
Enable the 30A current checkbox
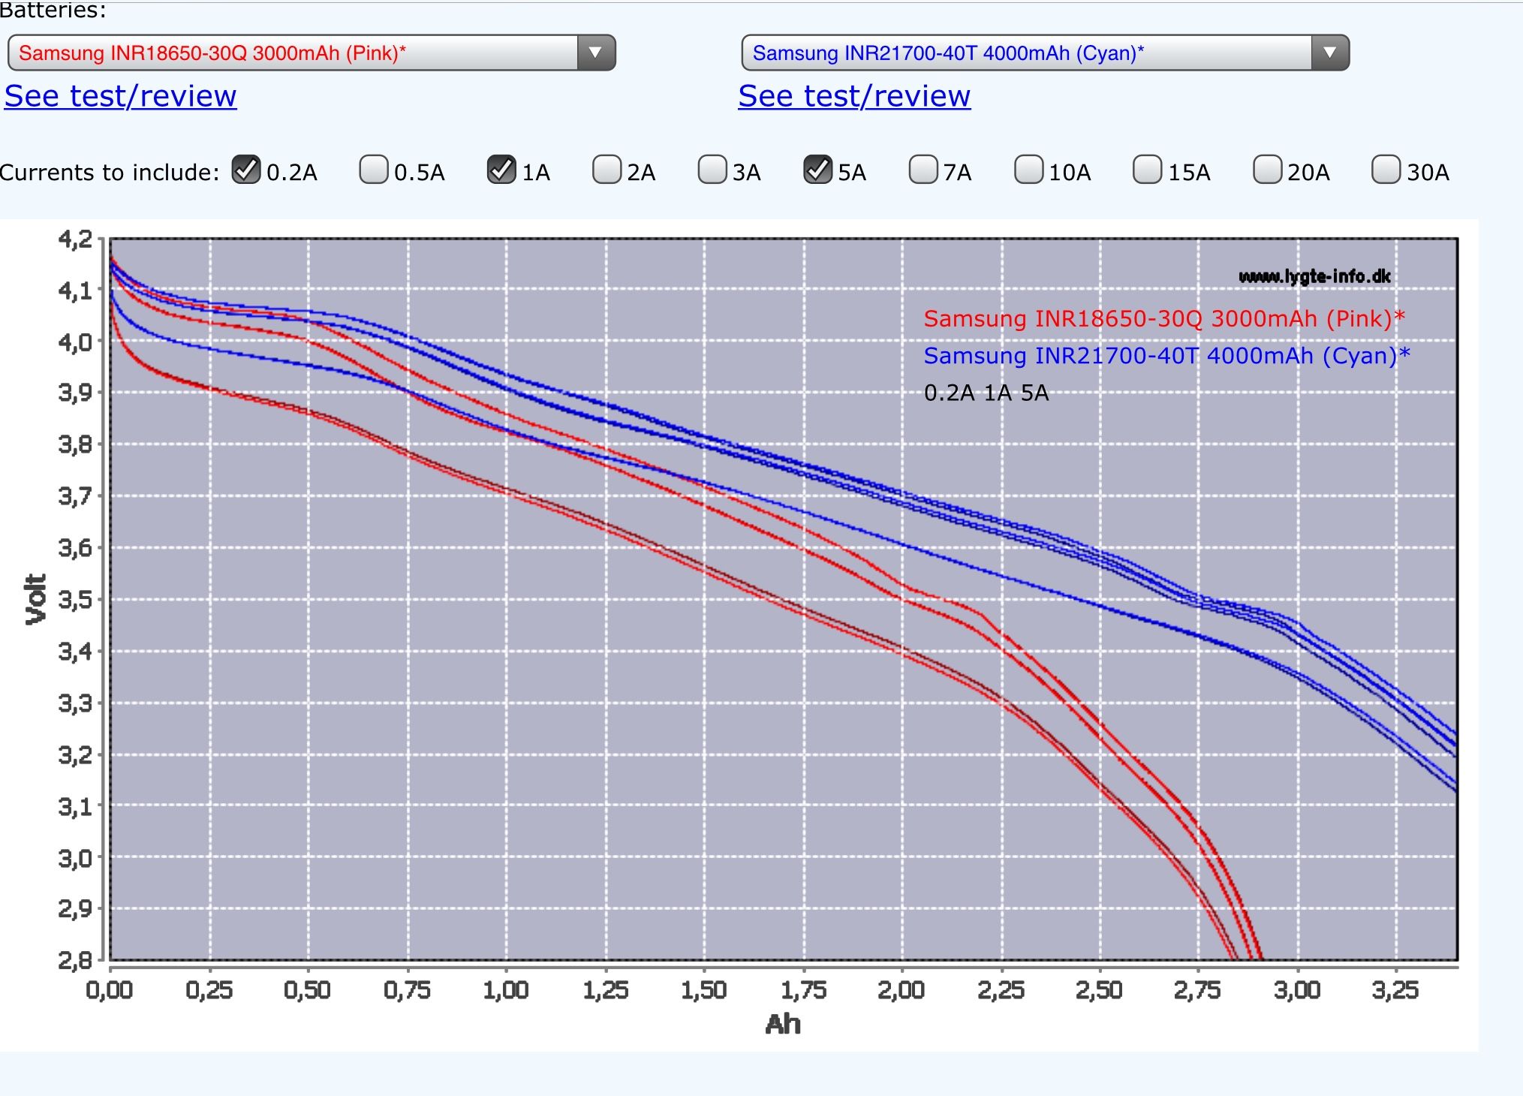pos(1386,170)
